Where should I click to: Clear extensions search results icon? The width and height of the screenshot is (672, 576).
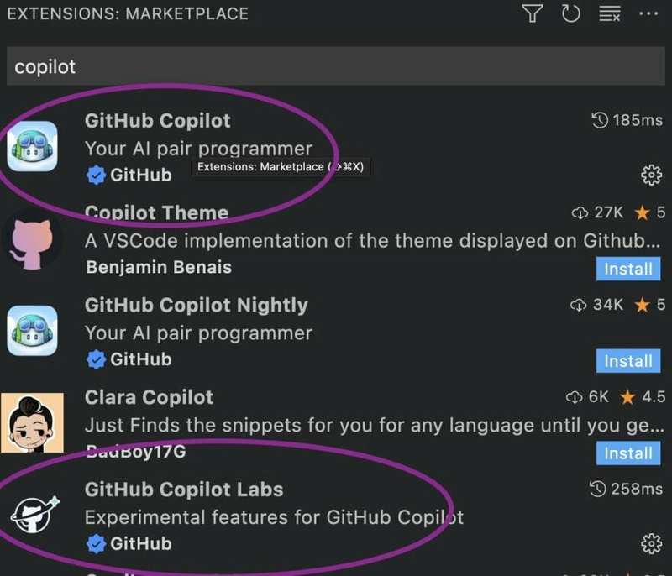[x=609, y=14]
